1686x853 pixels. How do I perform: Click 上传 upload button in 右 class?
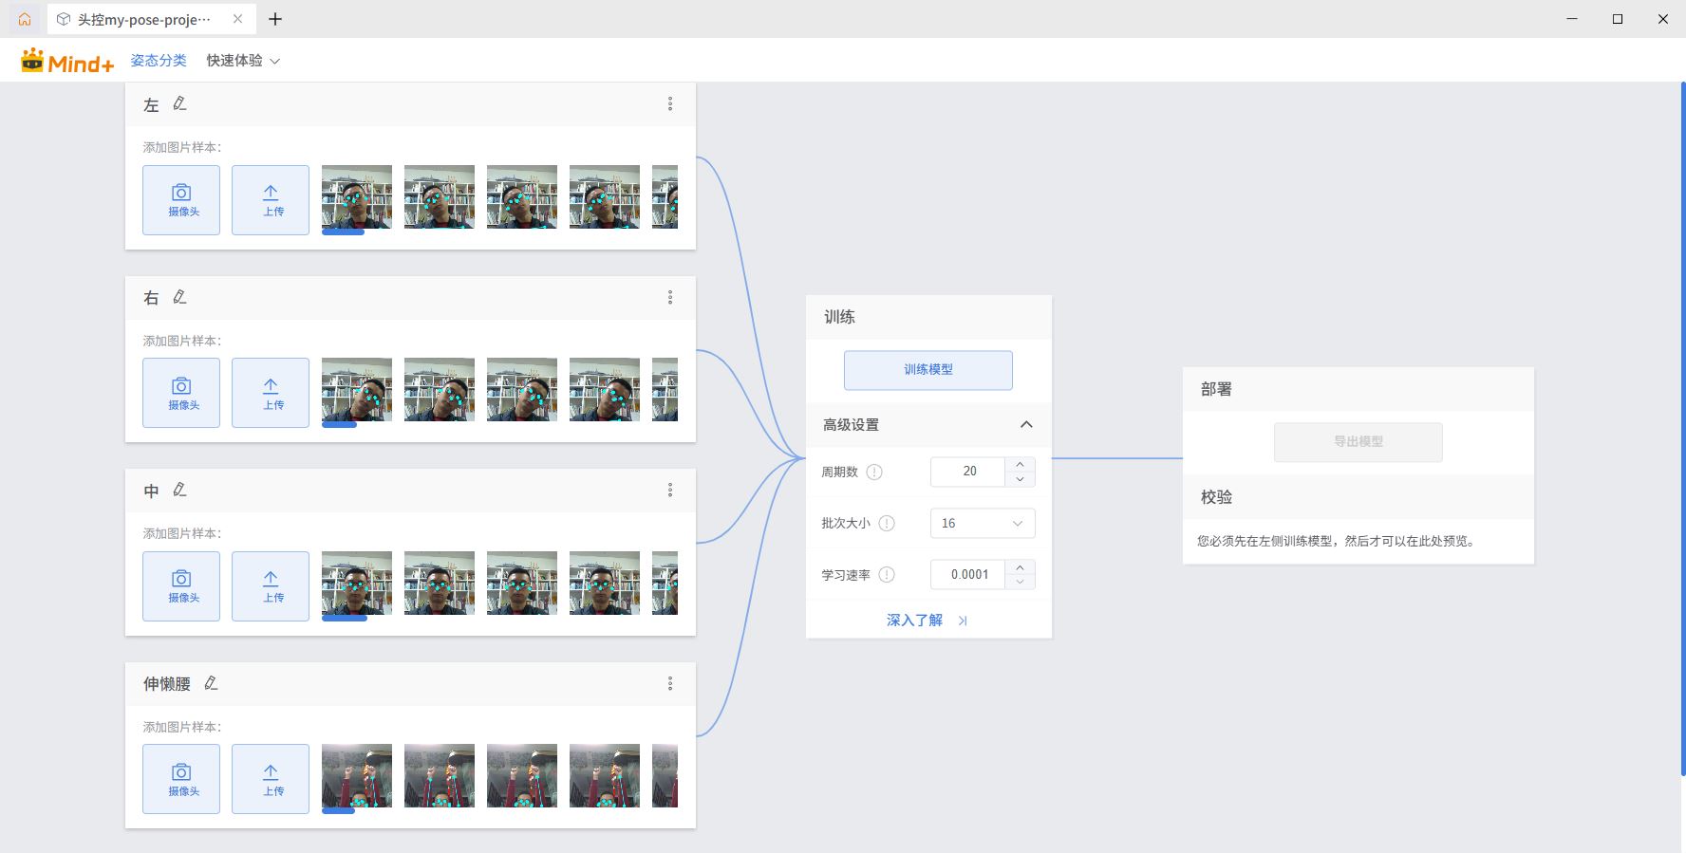click(x=271, y=393)
